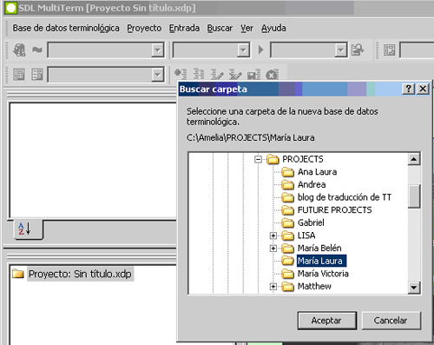The image size is (434, 345).
Task: Click the folder tree scrollbar down arrow
Action: pos(414,288)
